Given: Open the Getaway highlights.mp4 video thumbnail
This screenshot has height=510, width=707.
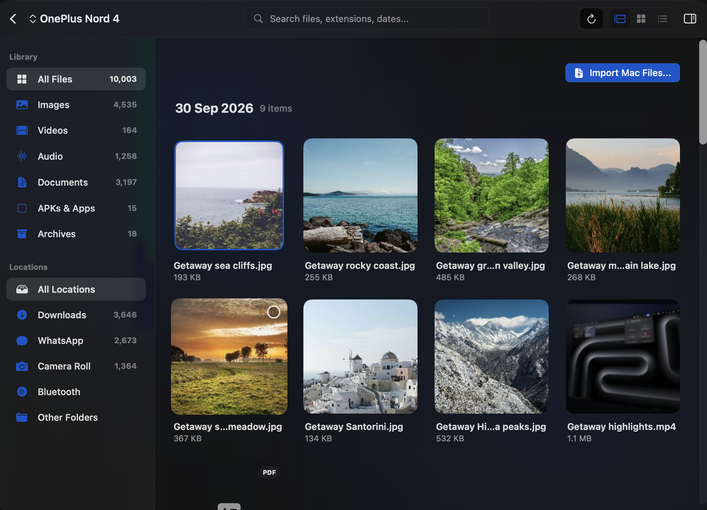Looking at the screenshot, I should (623, 357).
